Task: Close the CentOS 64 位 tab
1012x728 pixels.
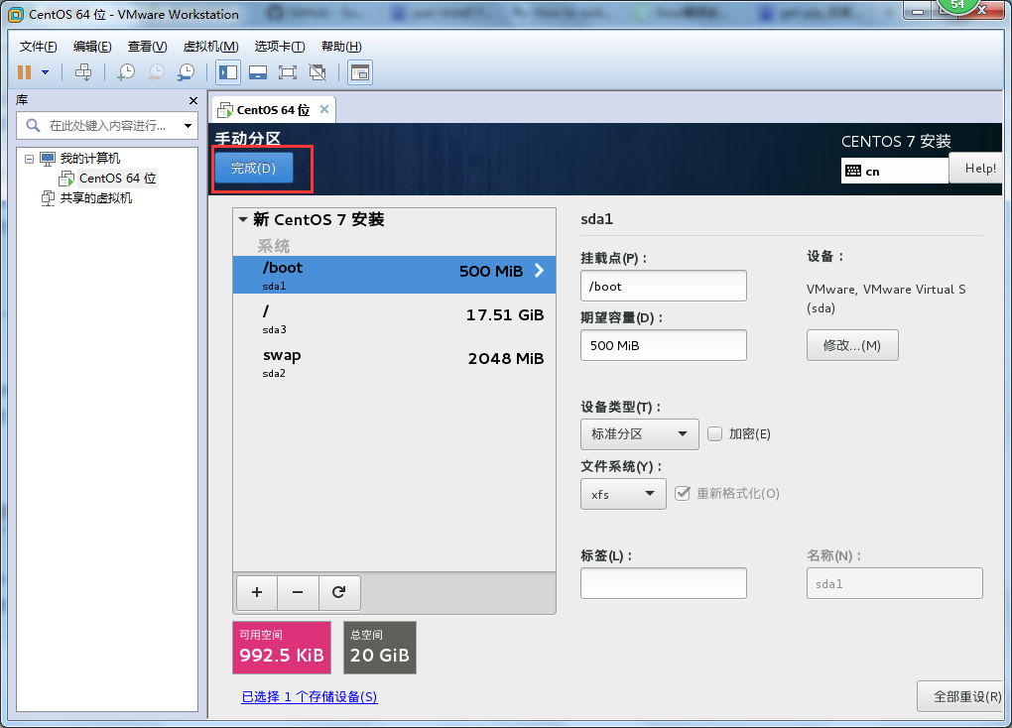Action: (x=324, y=109)
